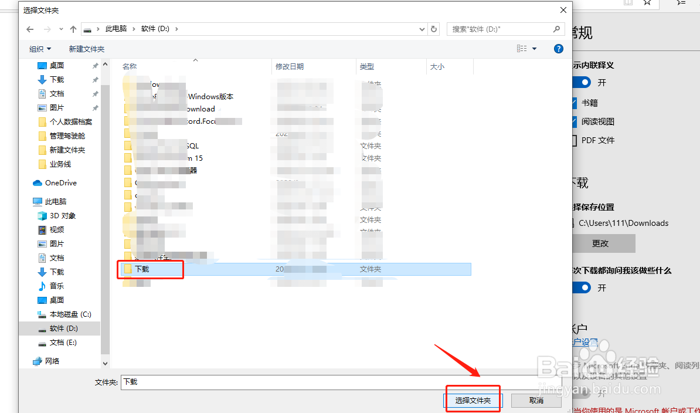Go forward with the right arrow button
The width and height of the screenshot is (700, 413).
[47, 29]
